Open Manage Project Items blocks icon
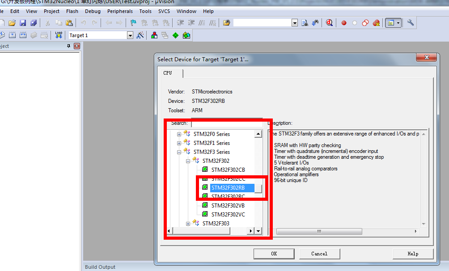Viewport: 449px width, 271px height. click(154, 35)
